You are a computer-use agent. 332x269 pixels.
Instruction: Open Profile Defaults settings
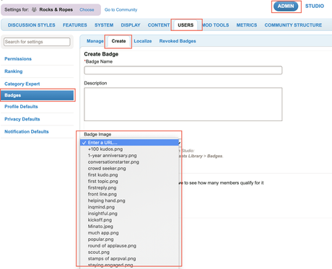21,107
